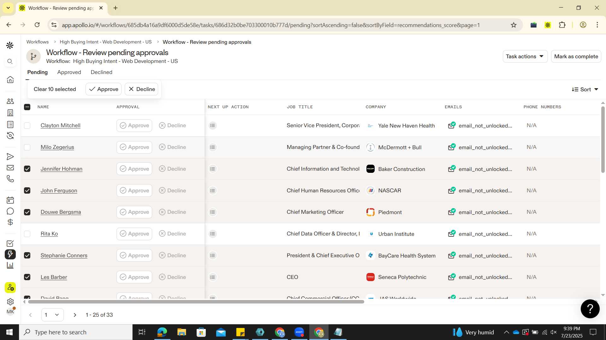The image size is (606, 340).
Task: Uncheck the box for Les Barber
Action: click(27, 277)
